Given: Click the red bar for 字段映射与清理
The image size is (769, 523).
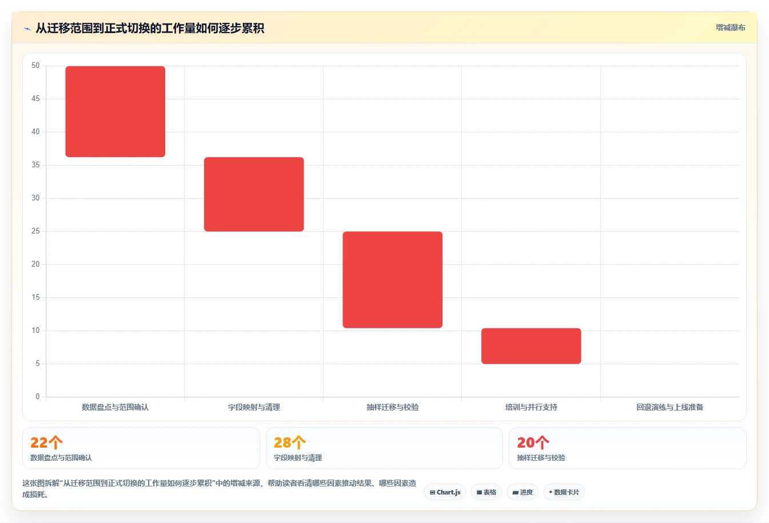Looking at the screenshot, I should pos(254,194).
